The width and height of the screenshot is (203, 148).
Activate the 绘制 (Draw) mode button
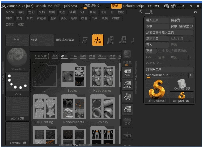click(98, 40)
